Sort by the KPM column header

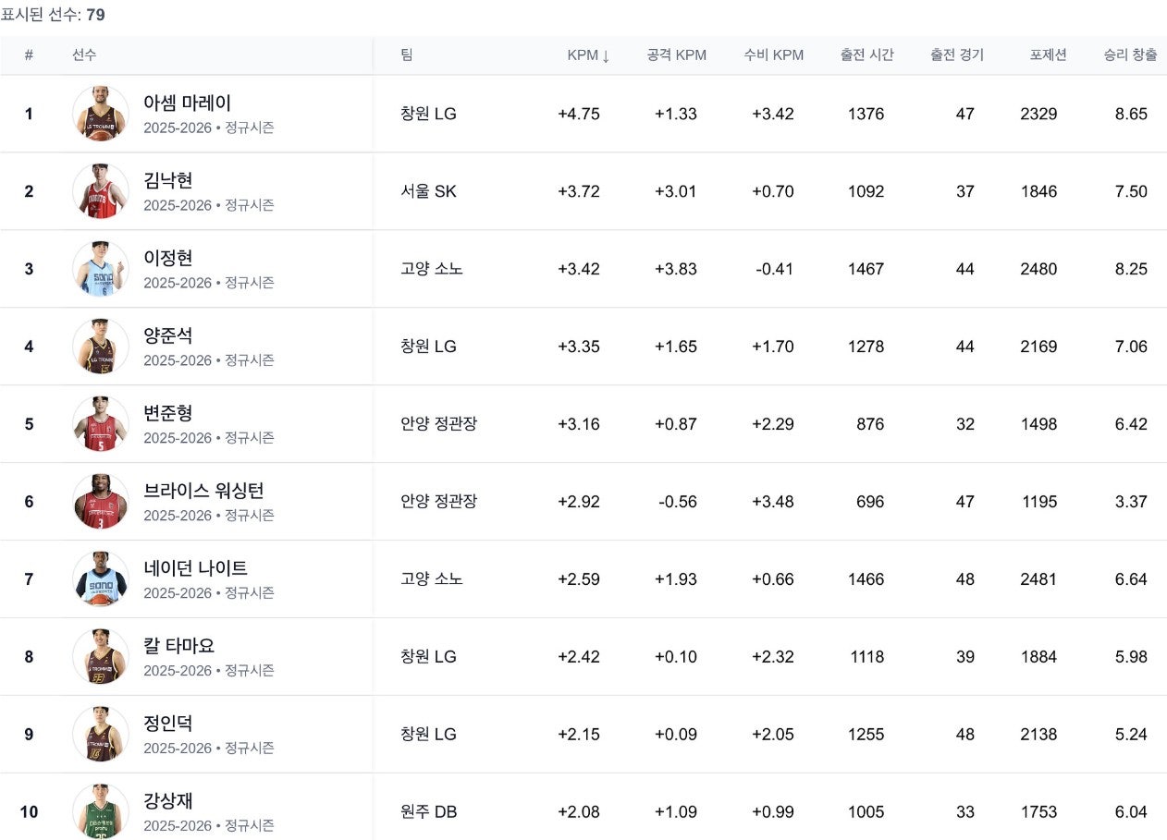[x=588, y=55]
